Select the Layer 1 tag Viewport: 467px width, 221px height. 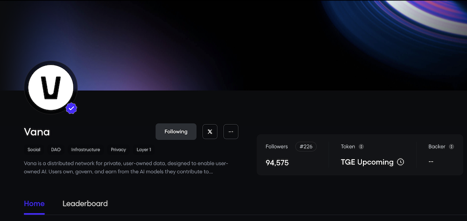click(143, 150)
